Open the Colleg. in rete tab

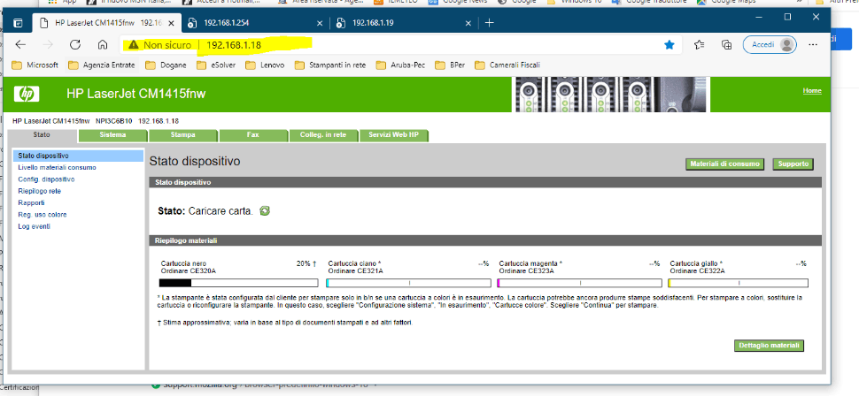(323, 135)
